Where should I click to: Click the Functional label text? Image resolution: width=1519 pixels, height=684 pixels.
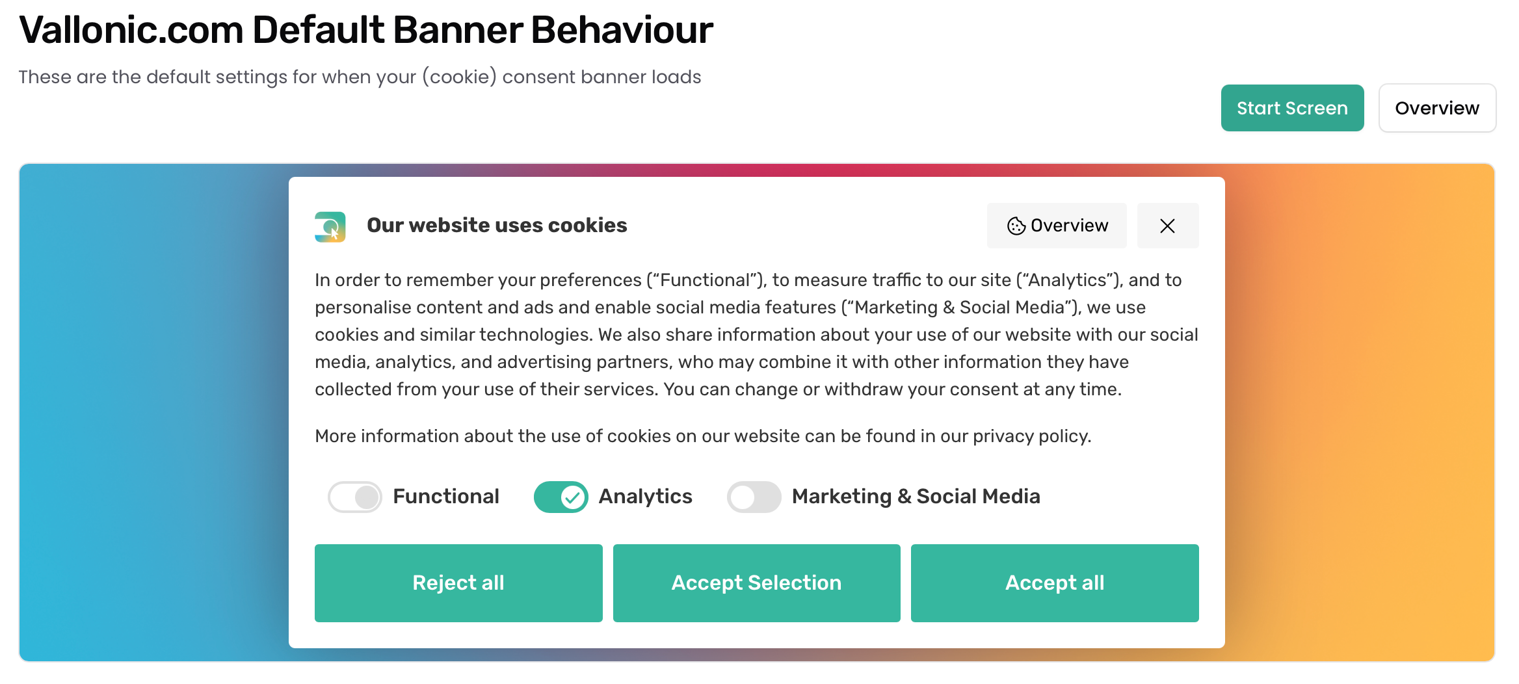click(x=446, y=497)
